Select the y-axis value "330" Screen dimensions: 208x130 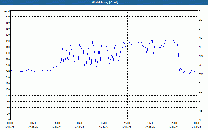point(8,53)
